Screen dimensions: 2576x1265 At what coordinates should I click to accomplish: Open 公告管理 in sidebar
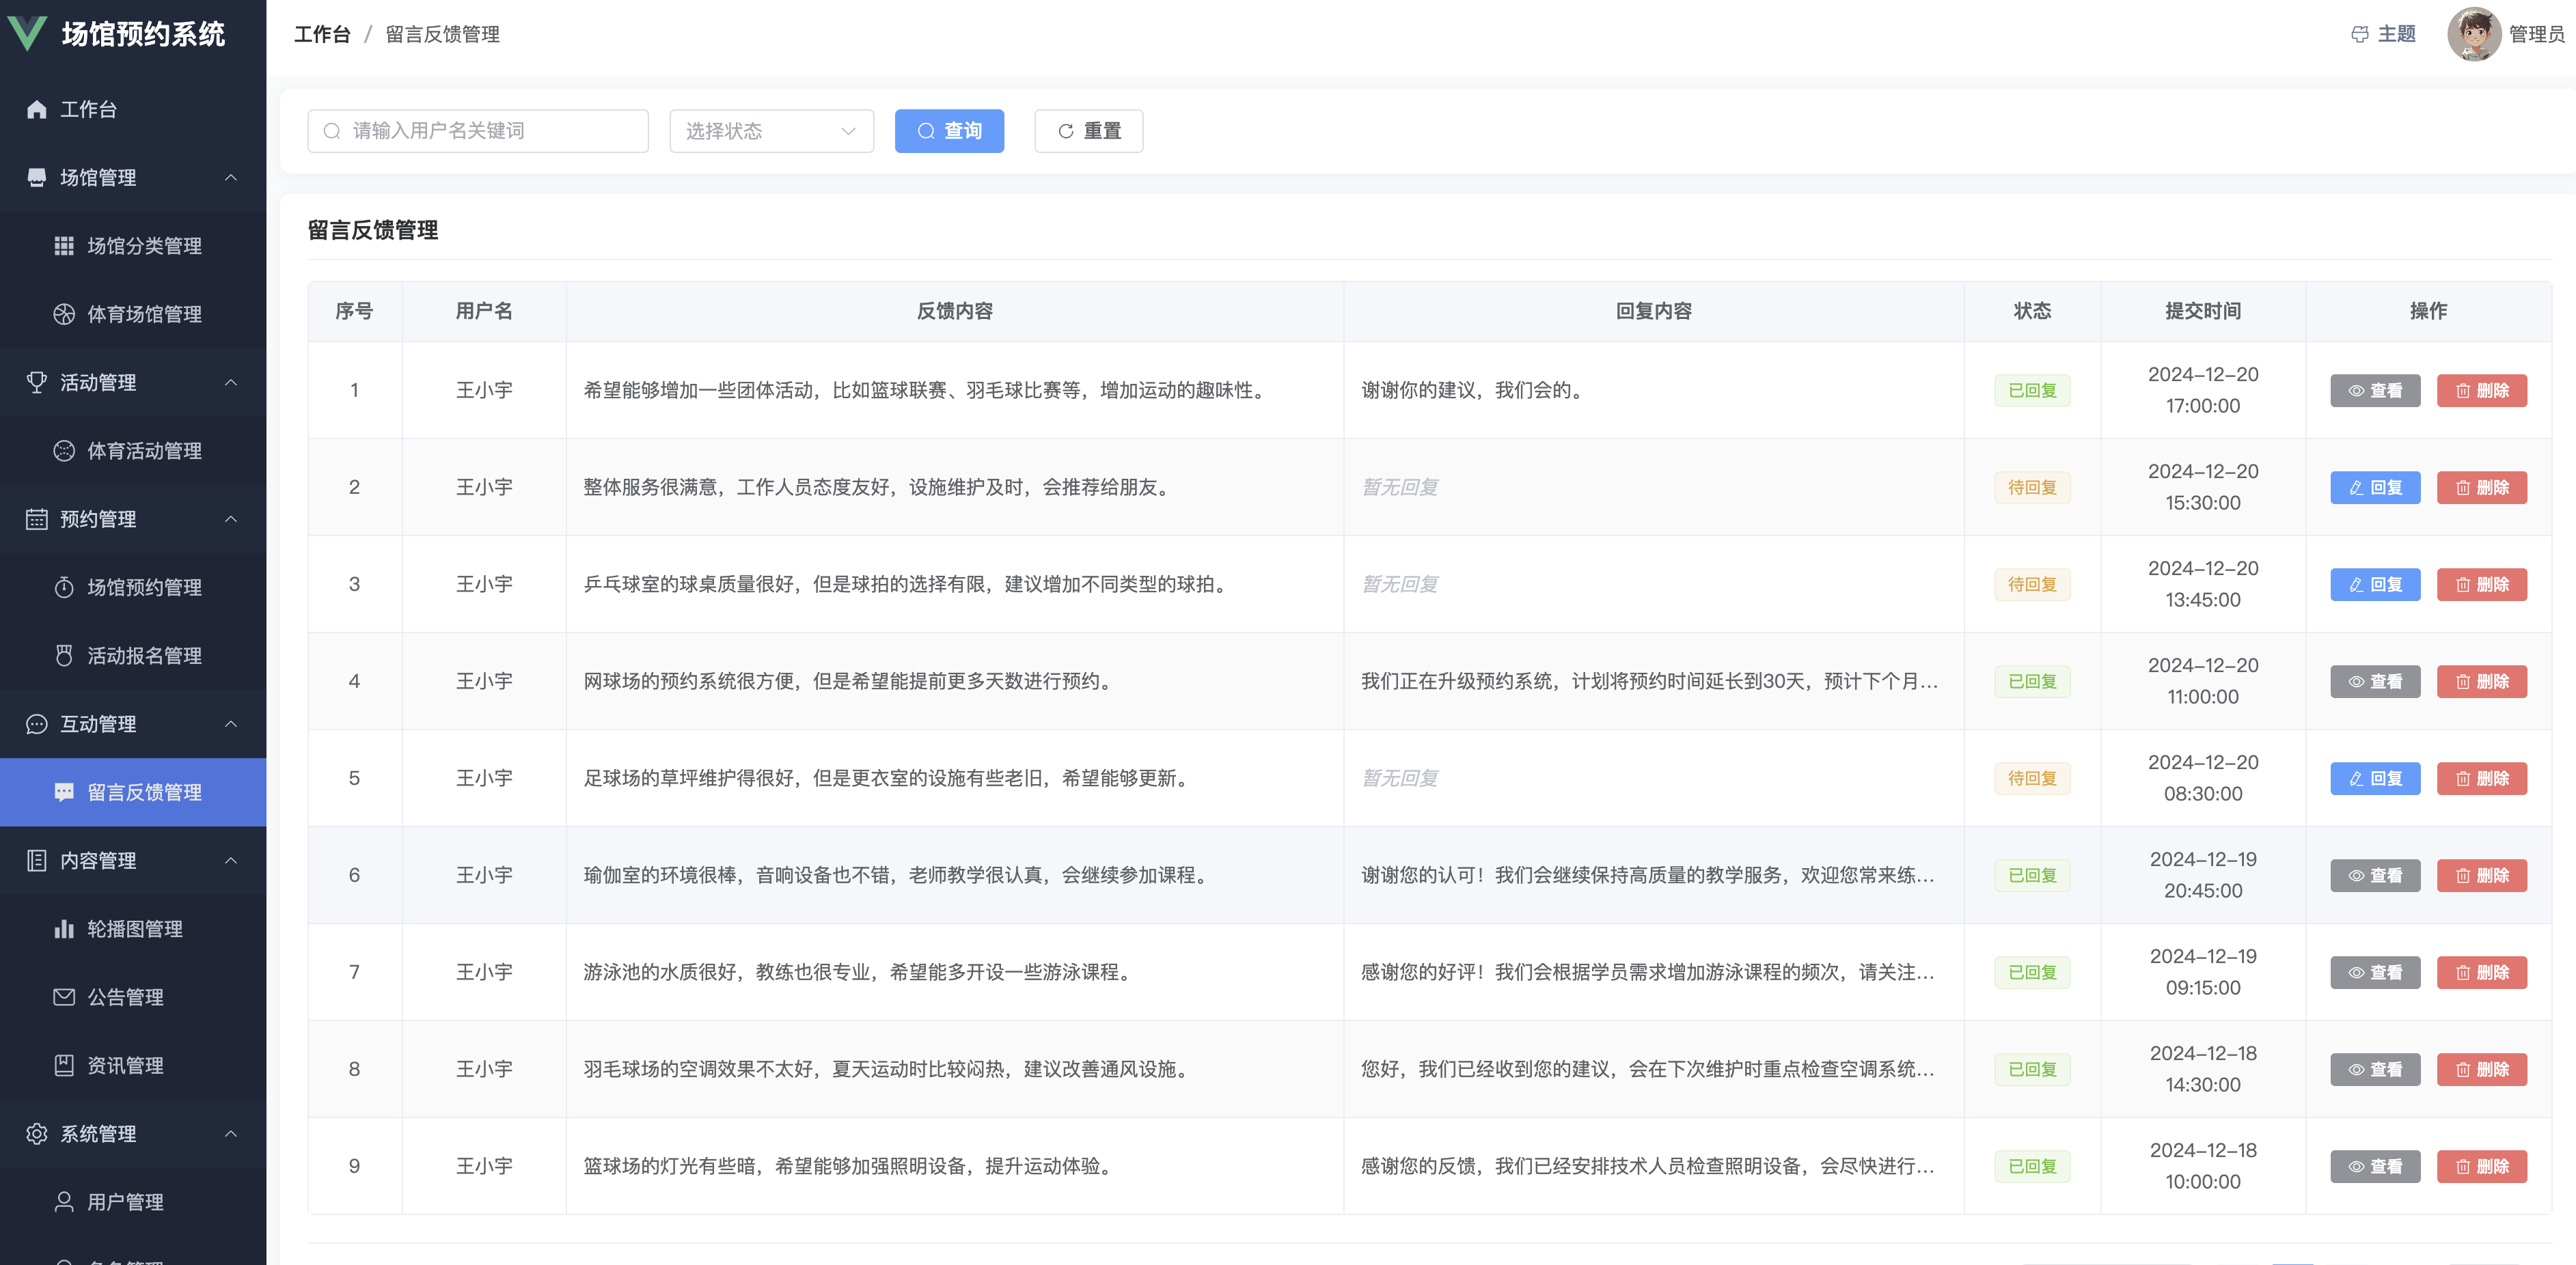tap(125, 997)
